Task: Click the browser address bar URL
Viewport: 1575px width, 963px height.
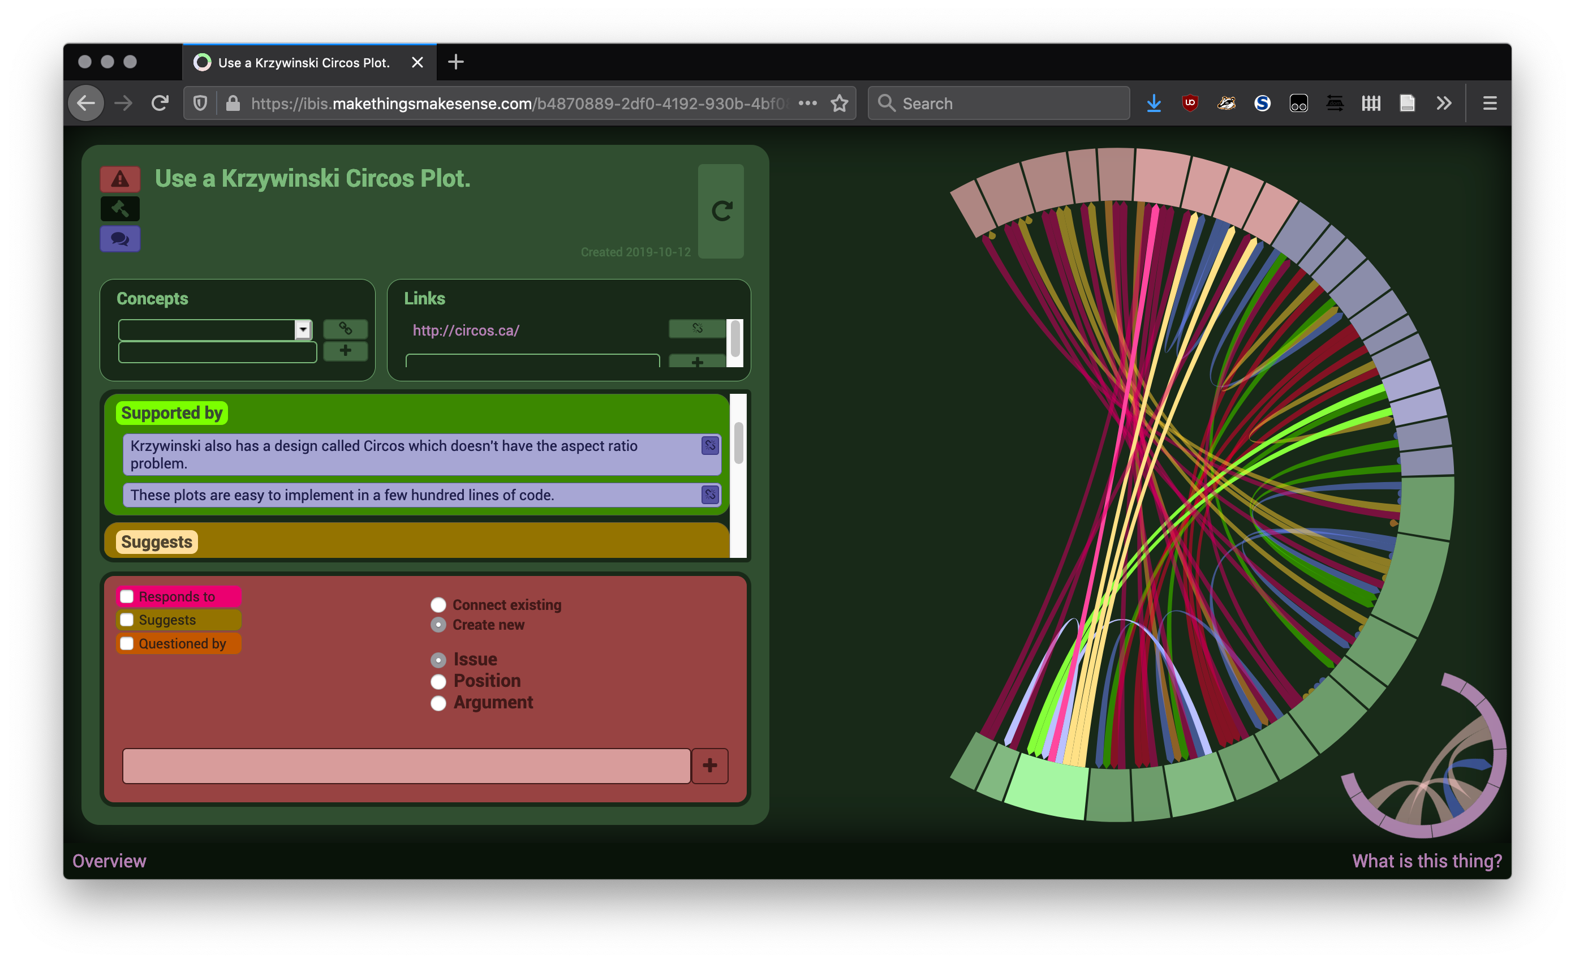Action: pos(519,103)
